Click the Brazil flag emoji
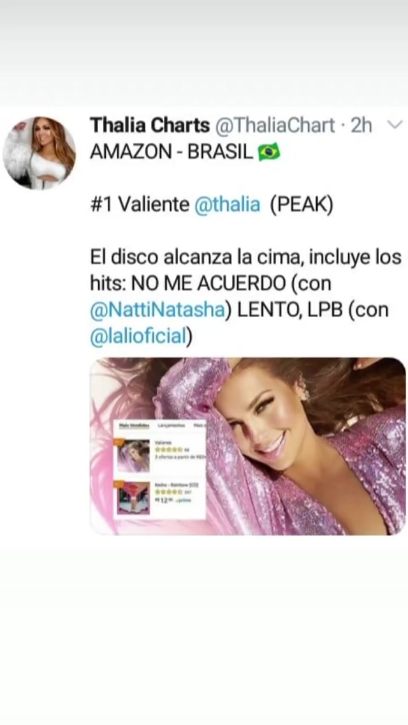Screen dimensions: 408x725 269,152
